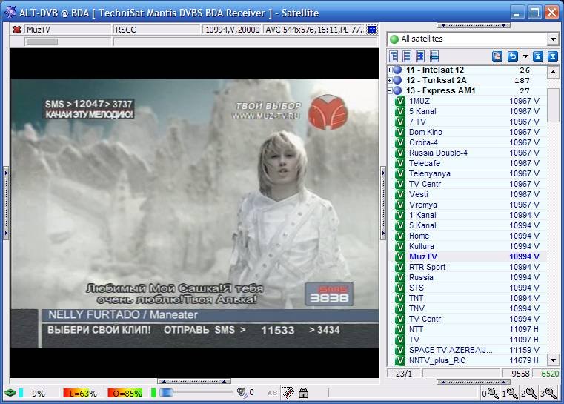The height and width of the screenshot is (404, 564).
Task: Switch to the STS channel
Action: coord(416,288)
